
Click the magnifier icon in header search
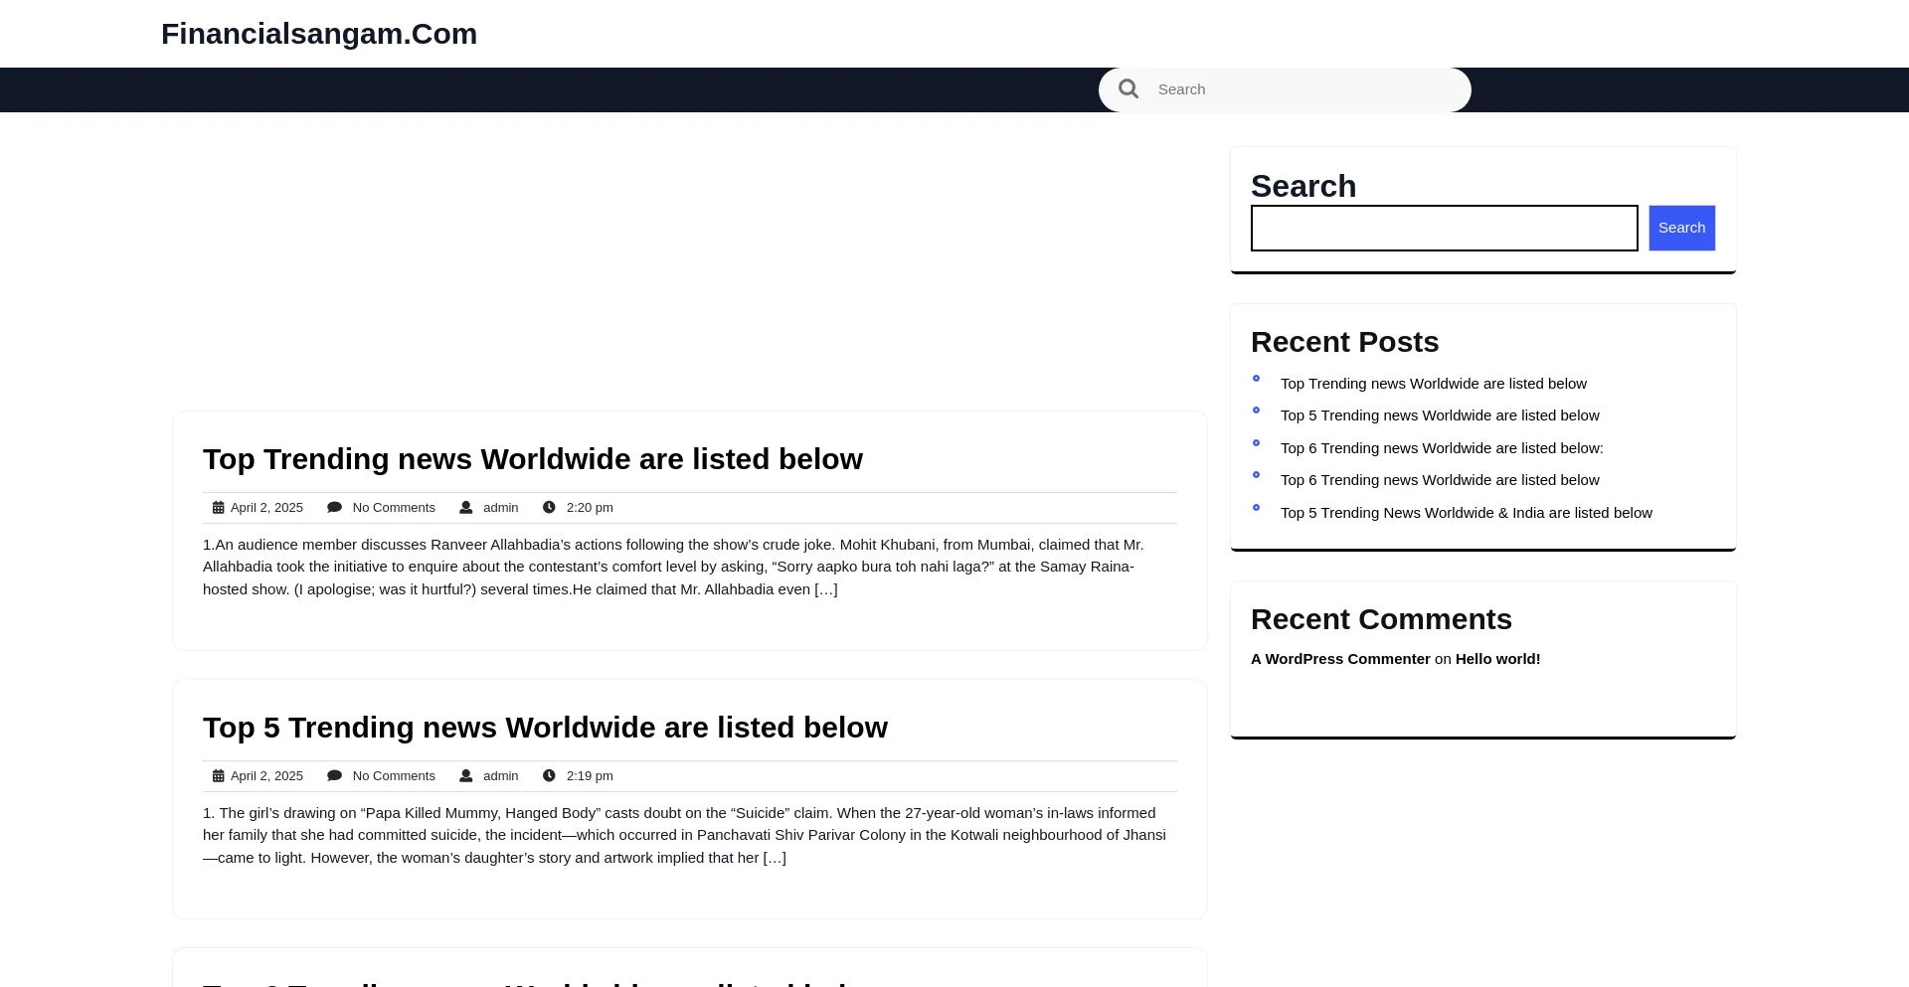1128,89
